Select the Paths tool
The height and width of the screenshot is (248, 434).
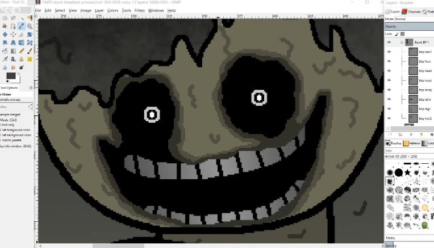(13, 26)
